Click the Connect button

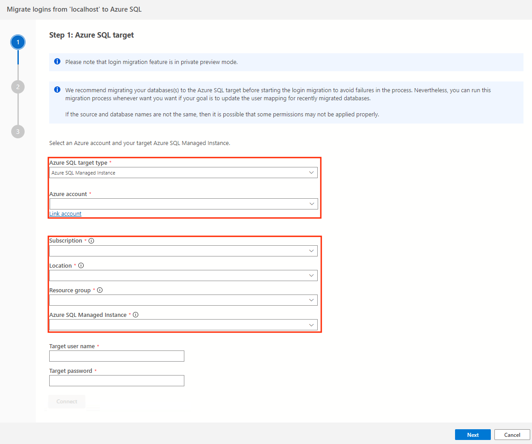point(66,401)
